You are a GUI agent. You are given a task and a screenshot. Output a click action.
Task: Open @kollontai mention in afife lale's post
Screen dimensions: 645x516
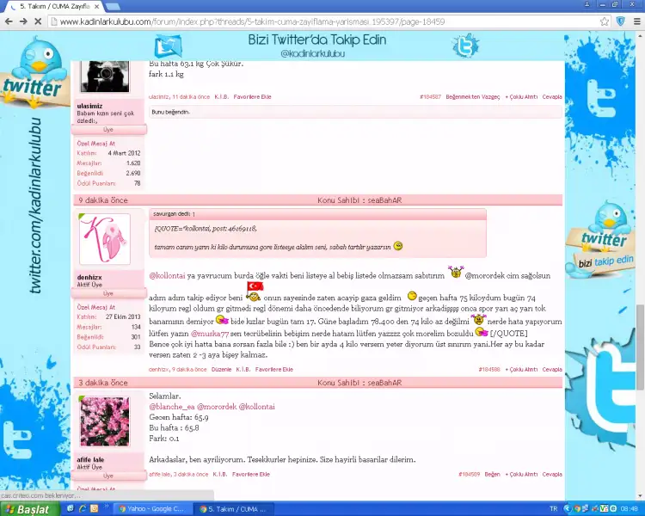[x=256, y=407]
